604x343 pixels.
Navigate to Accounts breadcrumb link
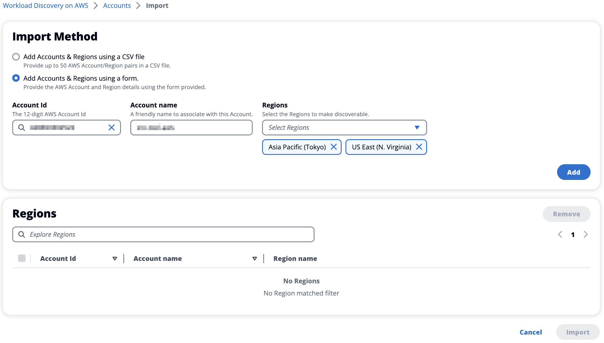117,6
